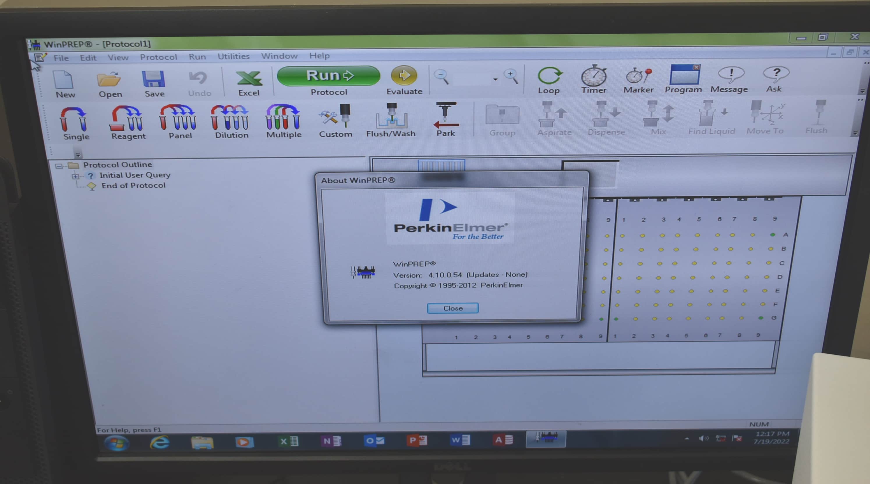Viewport: 870px width, 484px height.
Task: Choose the Dilution tool
Action: [231, 122]
